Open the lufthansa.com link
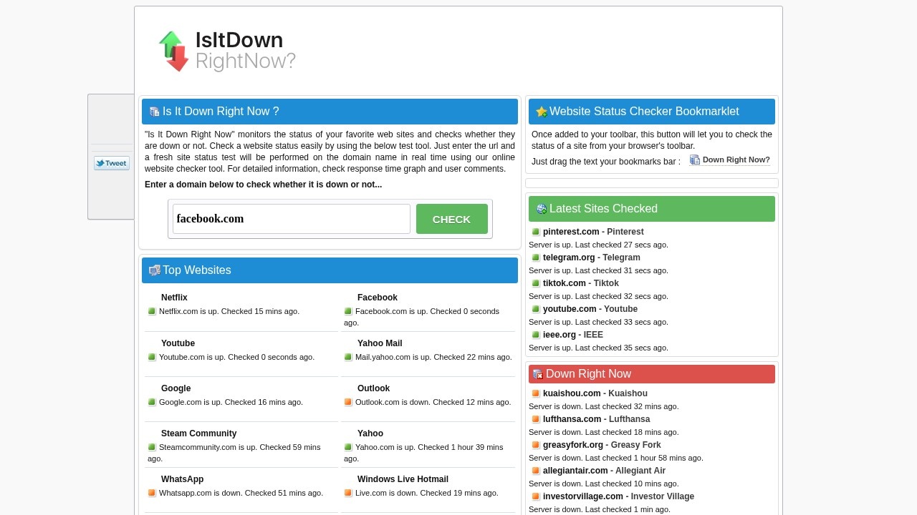 572,419
